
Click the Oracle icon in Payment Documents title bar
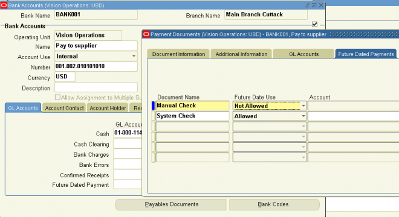pyautogui.click(x=146, y=34)
